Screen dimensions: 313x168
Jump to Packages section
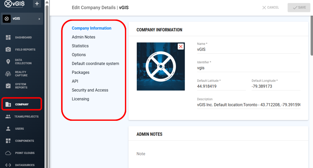click(81, 72)
